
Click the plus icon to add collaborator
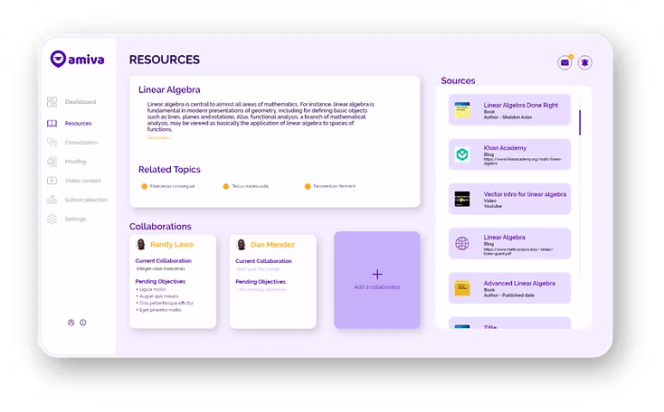pos(377,275)
